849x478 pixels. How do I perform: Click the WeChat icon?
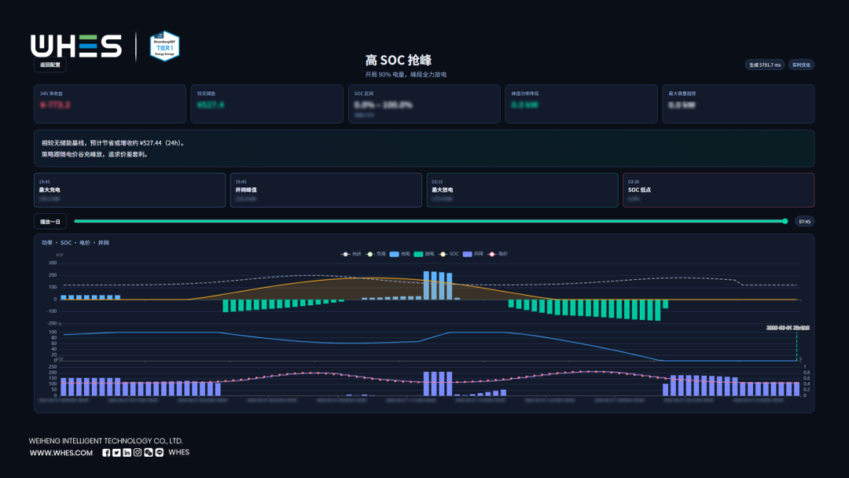[149, 453]
